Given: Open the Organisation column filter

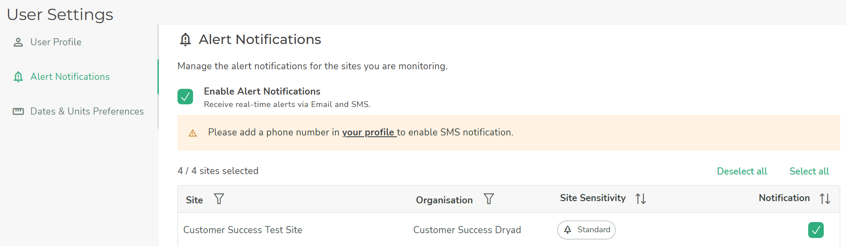Looking at the screenshot, I should (x=489, y=199).
